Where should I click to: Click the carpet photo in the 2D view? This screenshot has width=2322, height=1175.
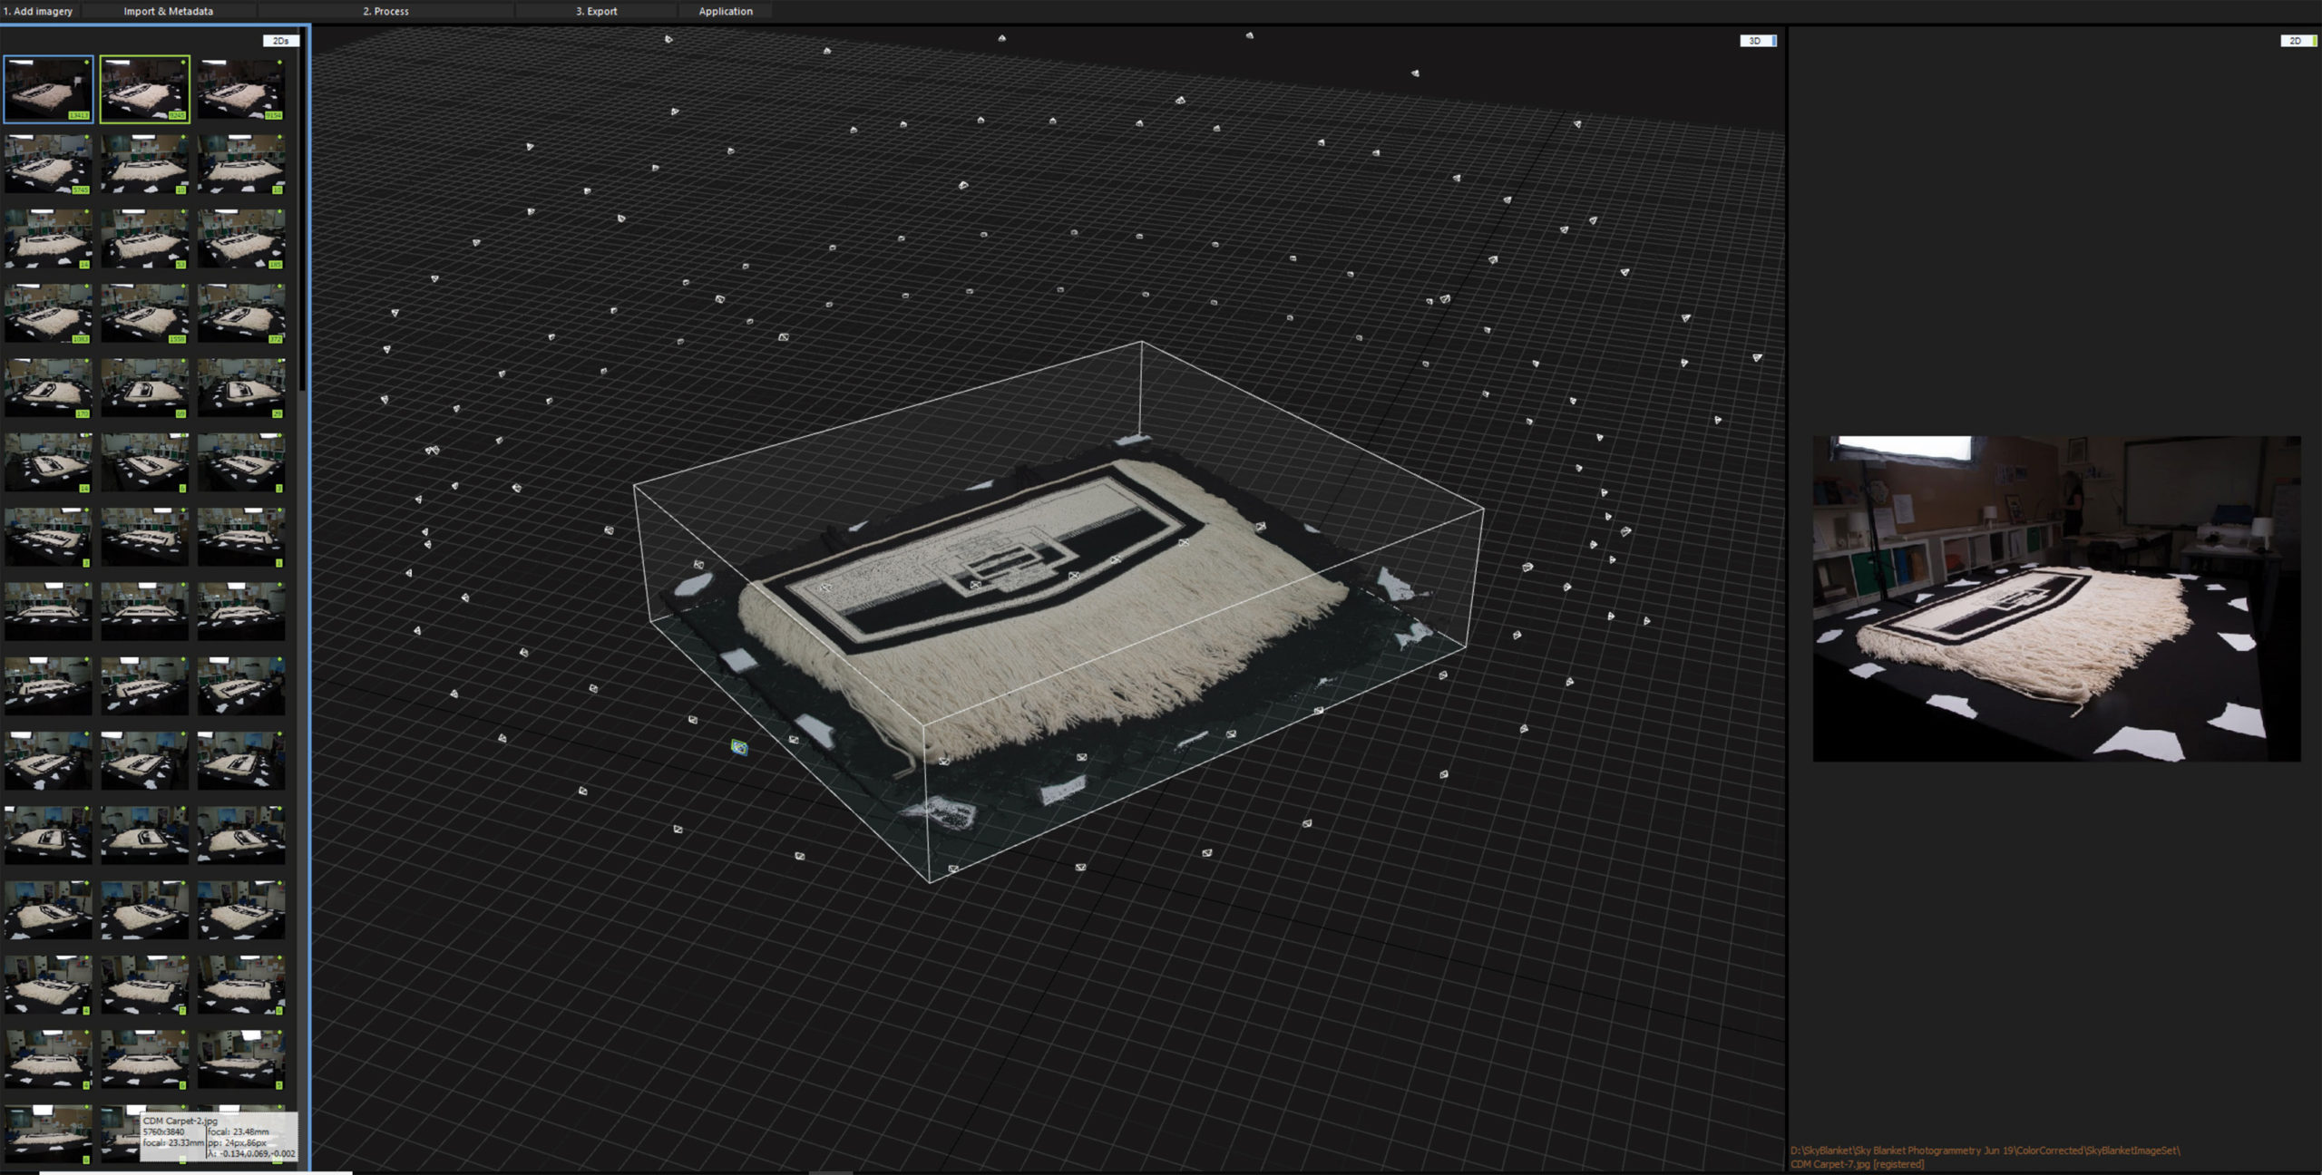[x=2056, y=598]
